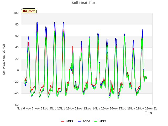The width and height of the screenshot is (168, 126).
Task: Click the Nov 12 x-axis tick label
Action: 73,108
